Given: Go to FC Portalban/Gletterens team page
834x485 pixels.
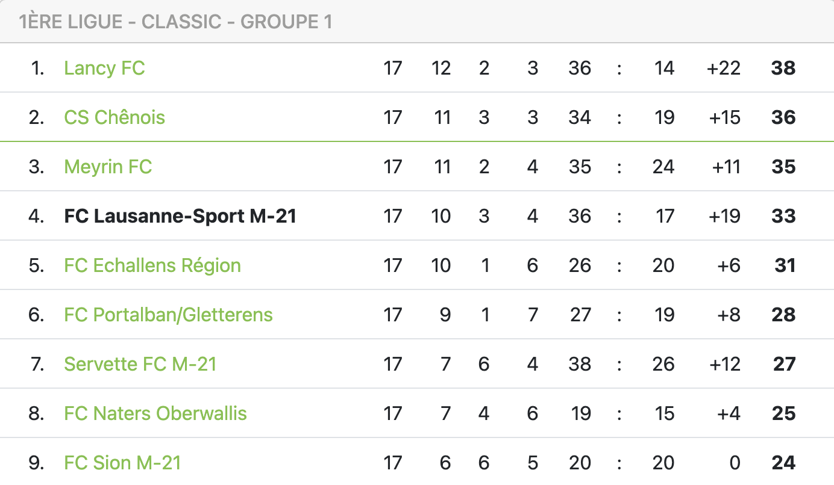Looking at the screenshot, I should (168, 315).
